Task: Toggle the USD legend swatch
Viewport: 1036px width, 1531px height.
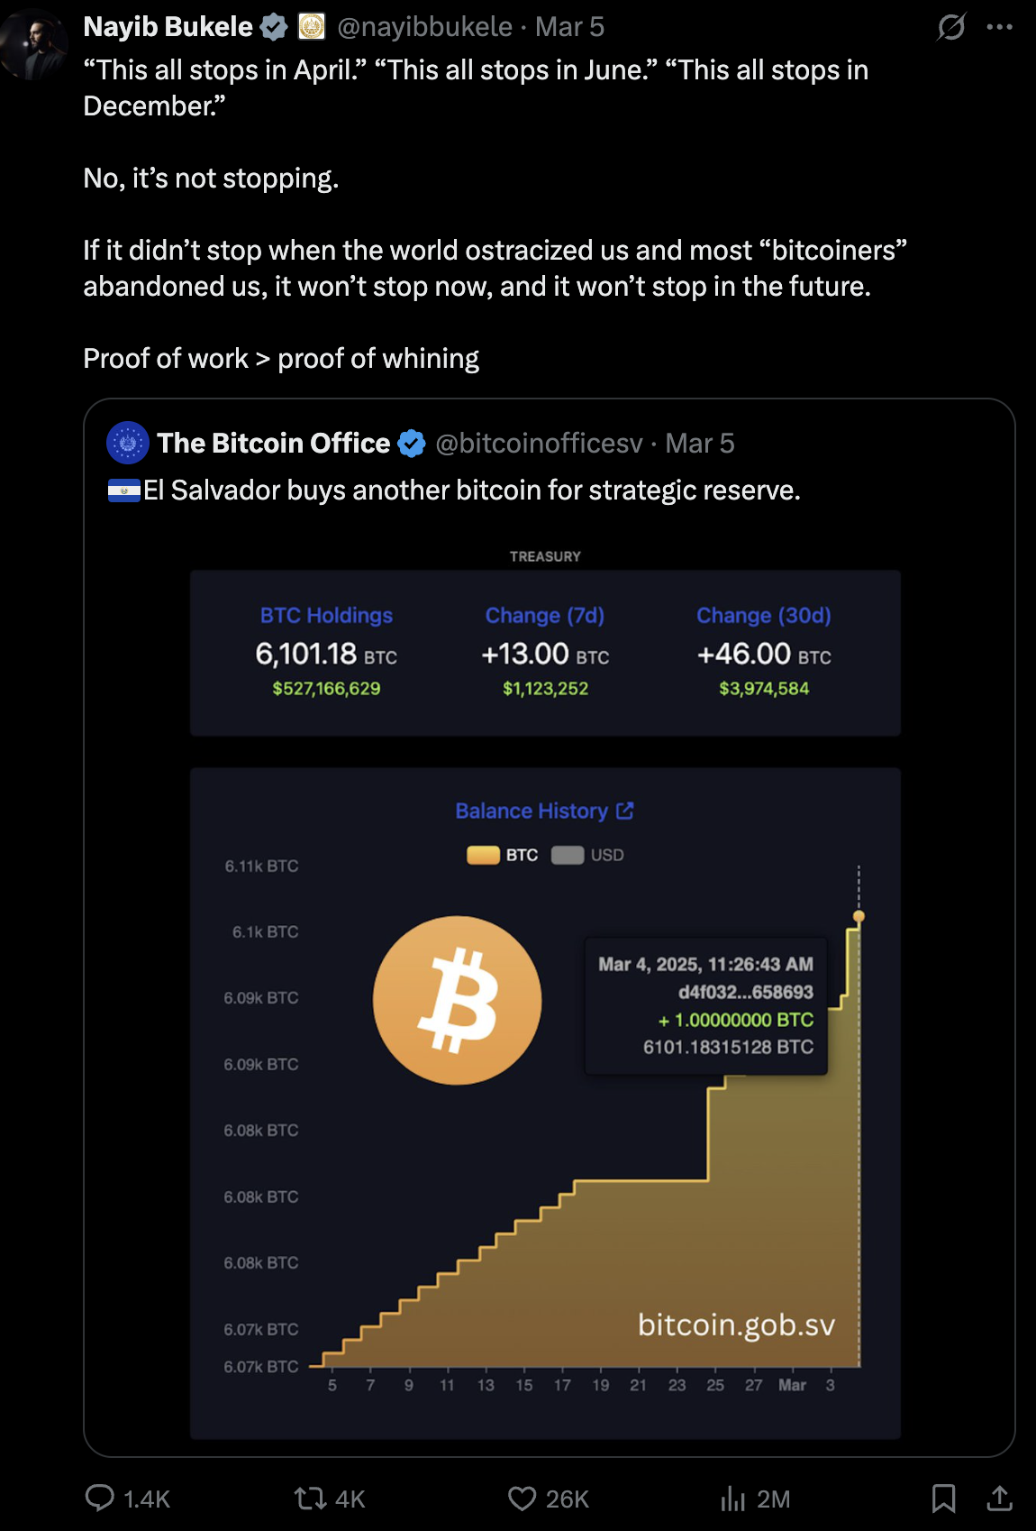Action: (x=568, y=855)
